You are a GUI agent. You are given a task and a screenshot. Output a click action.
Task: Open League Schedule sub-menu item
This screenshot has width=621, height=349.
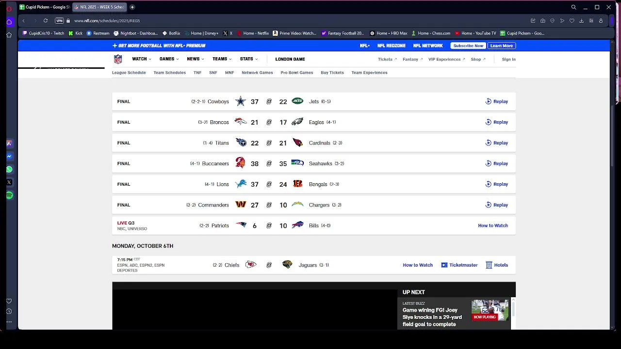pyautogui.click(x=129, y=73)
